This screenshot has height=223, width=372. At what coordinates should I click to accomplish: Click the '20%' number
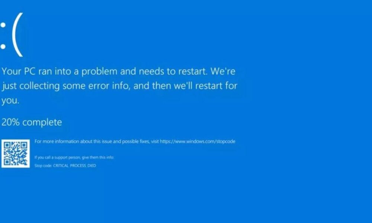(10, 122)
